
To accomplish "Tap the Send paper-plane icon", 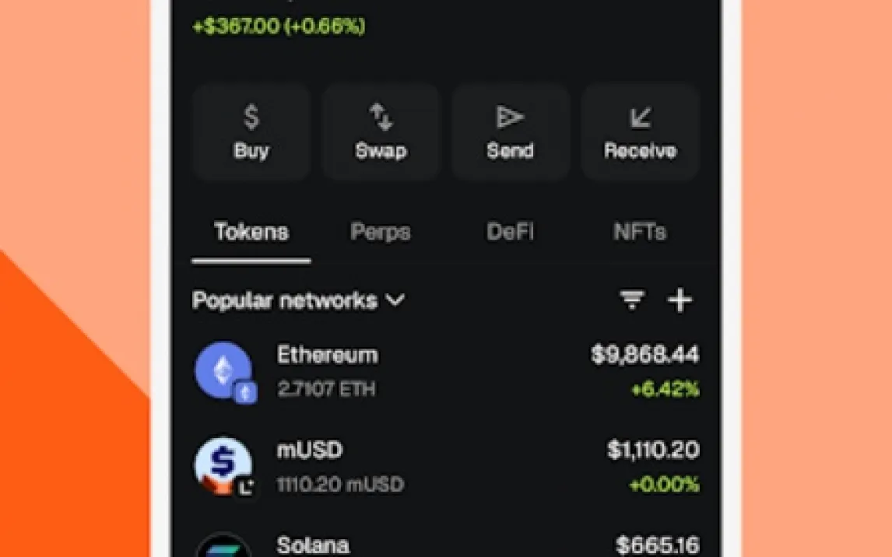I will 510,117.
